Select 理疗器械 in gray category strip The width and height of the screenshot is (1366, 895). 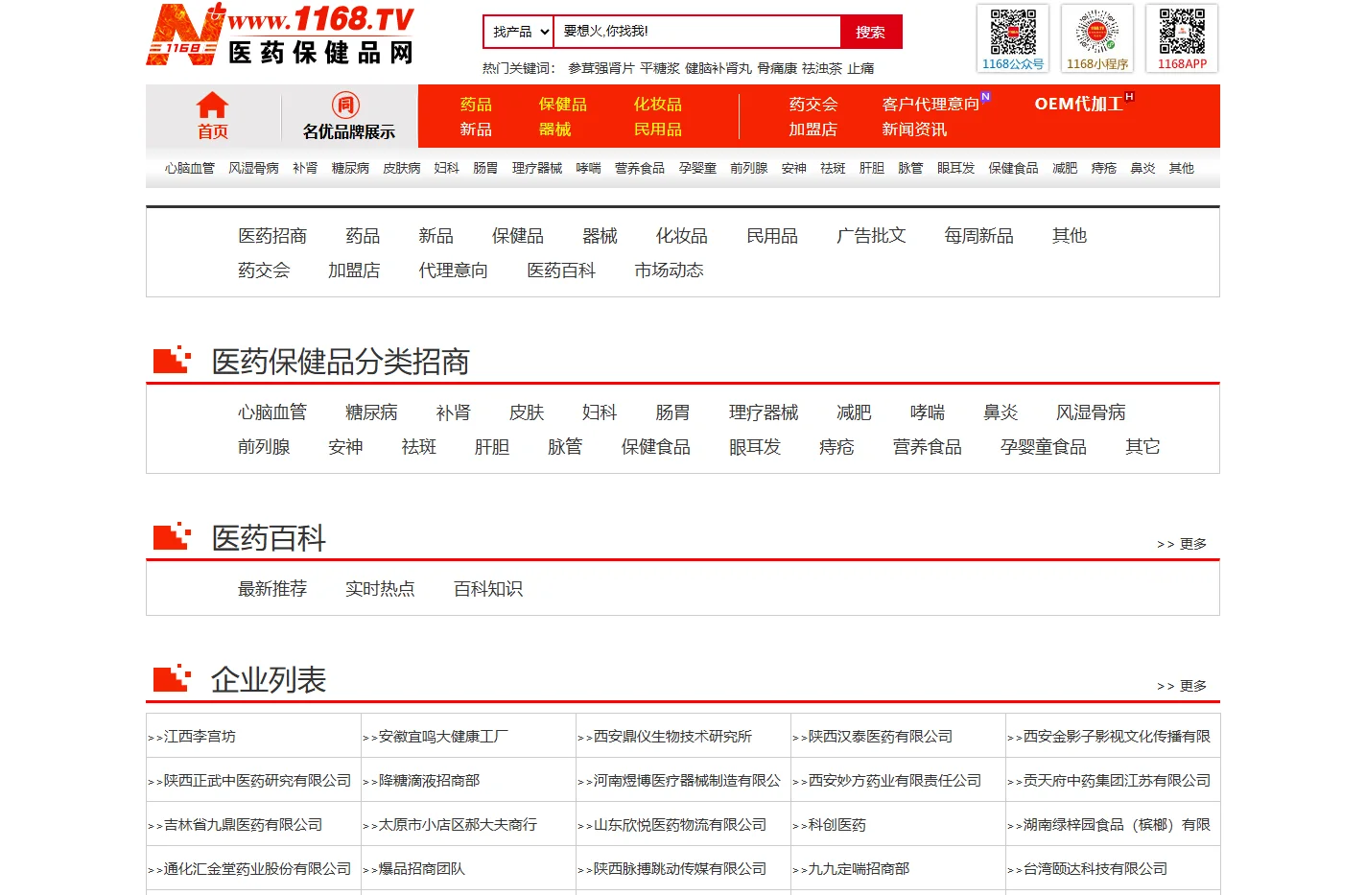(x=537, y=168)
